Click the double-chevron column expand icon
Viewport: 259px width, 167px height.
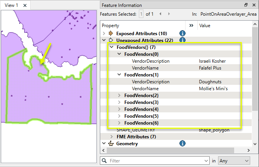tap(191, 25)
